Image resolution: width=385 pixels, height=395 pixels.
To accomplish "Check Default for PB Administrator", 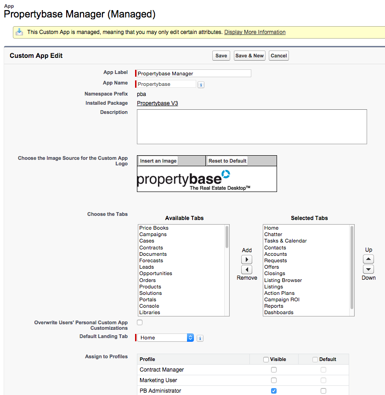I will click(323, 391).
